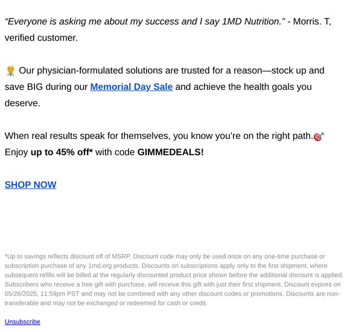Open the Memorial Day Sale link
The image size is (350, 332).
click(x=132, y=87)
